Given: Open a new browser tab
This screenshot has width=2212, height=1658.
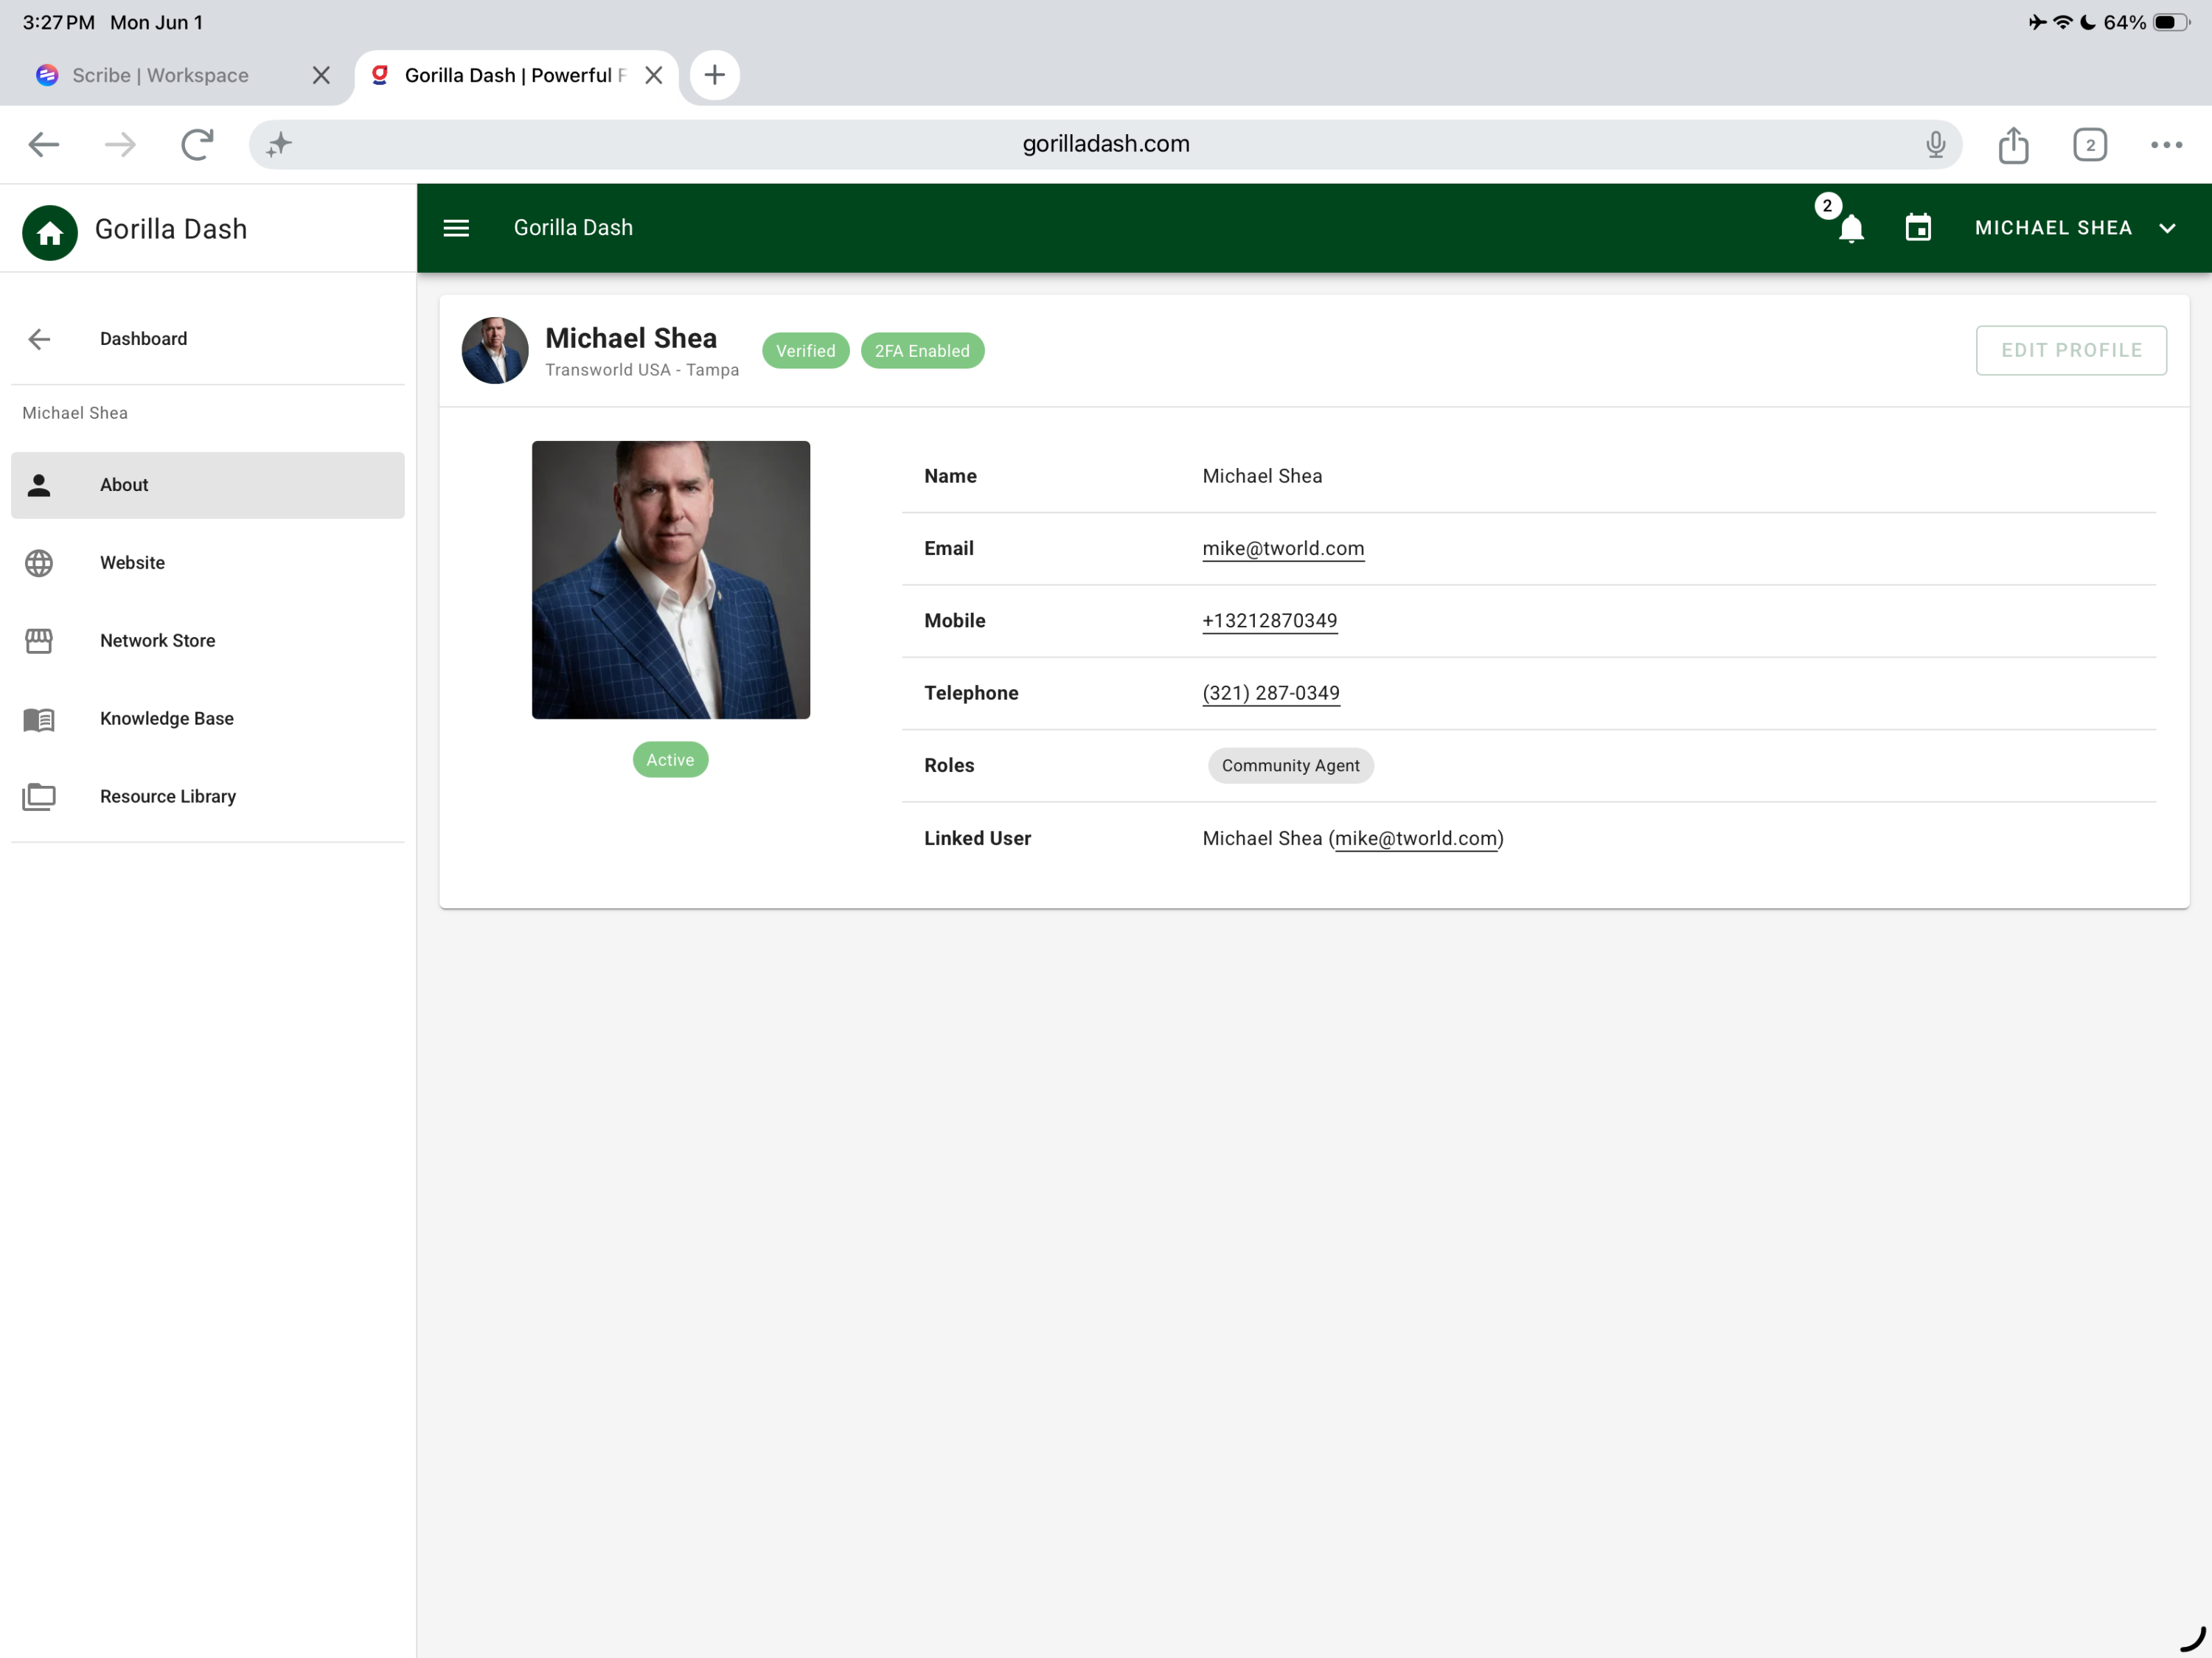Looking at the screenshot, I should (x=714, y=75).
